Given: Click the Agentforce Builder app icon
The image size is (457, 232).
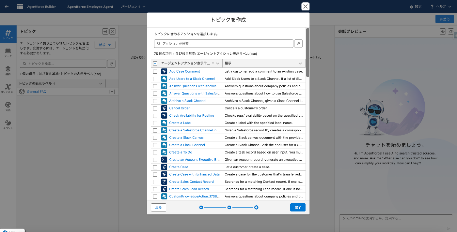Looking at the screenshot, I should [20, 7].
